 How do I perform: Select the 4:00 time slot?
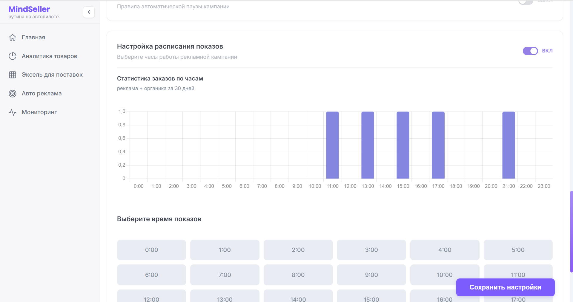445,250
